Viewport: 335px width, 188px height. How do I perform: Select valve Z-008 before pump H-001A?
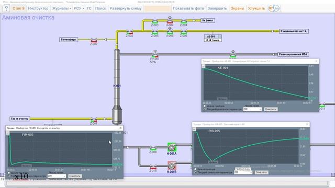point(153,148)
